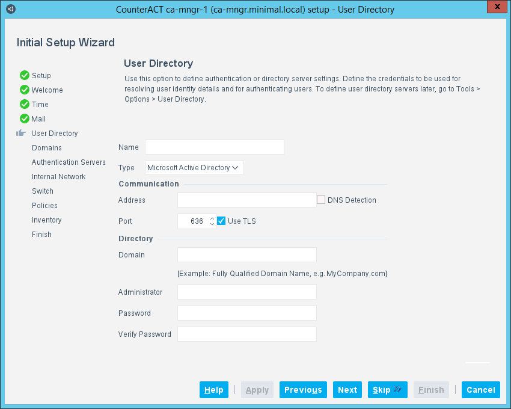The height and width of the screenshot is (409, 511).
Task: Select the Authentication Servers step
Action: click(69, 162)
